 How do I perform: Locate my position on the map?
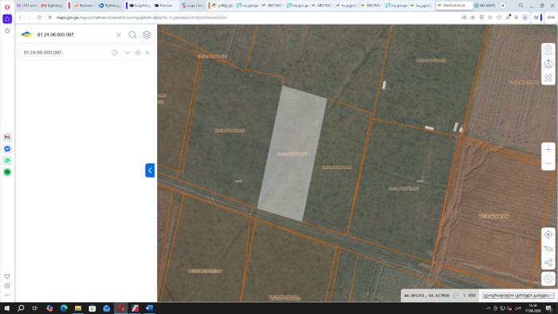tap(548, 234)
